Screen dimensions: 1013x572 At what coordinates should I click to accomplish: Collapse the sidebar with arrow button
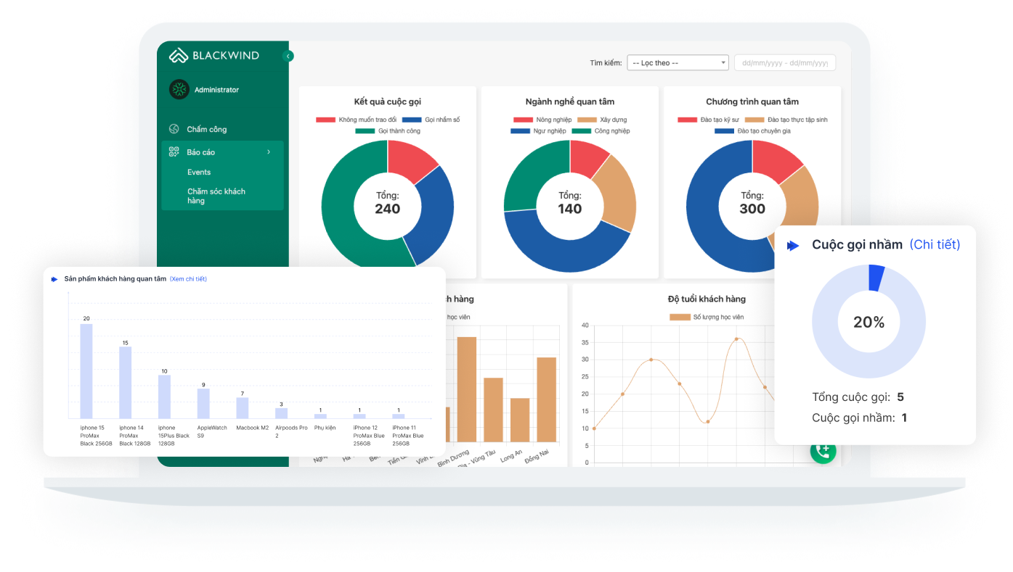pyautogui.click(x=288, y=56)
